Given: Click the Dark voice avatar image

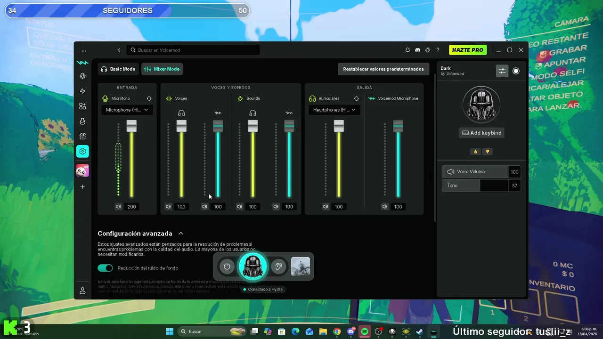Looking at the screenshot, I should point(481,105).
